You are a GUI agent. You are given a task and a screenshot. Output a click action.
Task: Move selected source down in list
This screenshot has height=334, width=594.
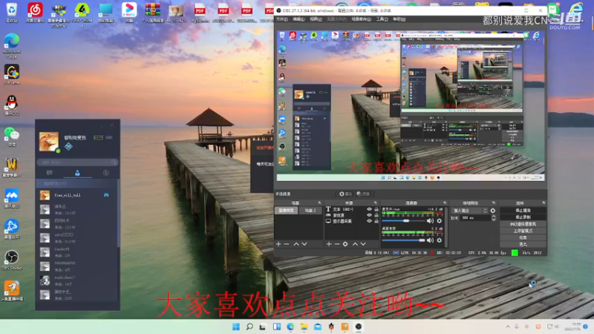pyautogui.click(x=363, y=244)
